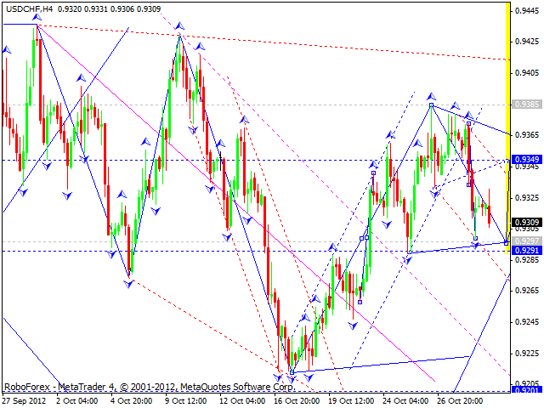
Task: Click the gray 0.9297 price level label
Action: click(x=527, y=241)
